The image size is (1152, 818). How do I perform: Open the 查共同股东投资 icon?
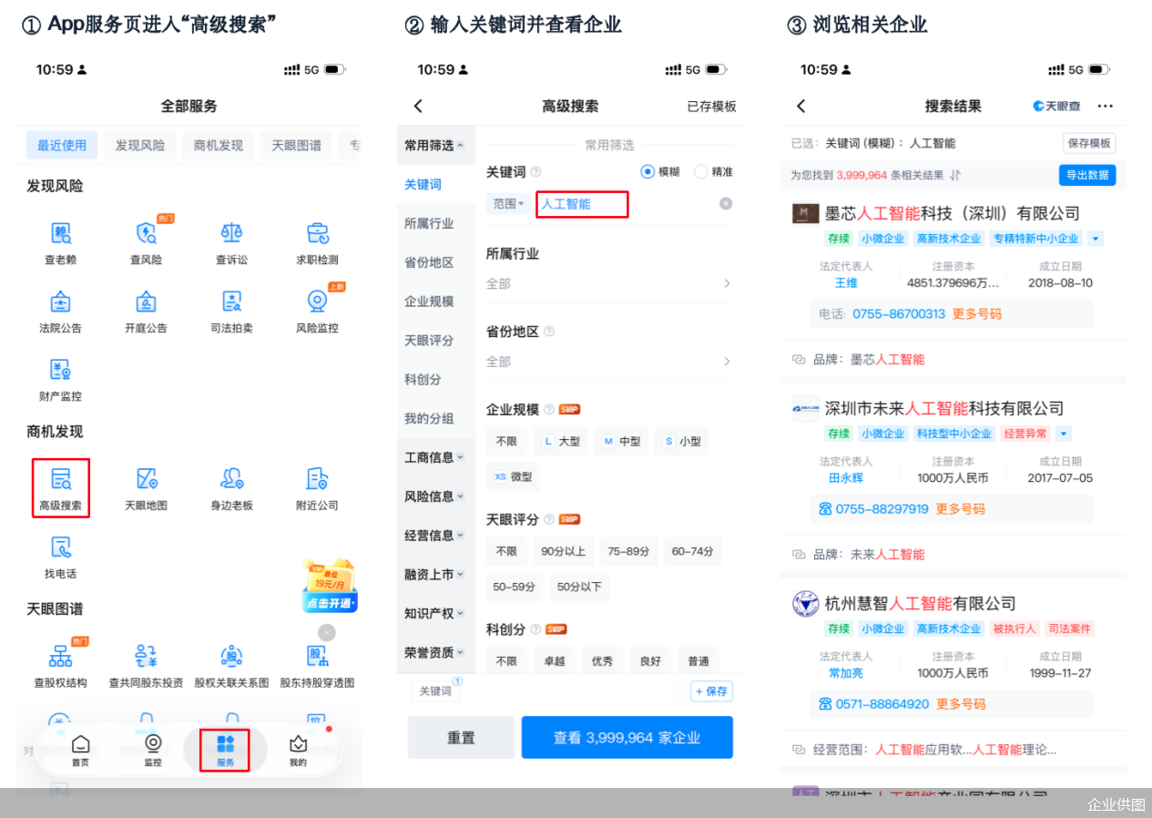(x=147, y=657)
